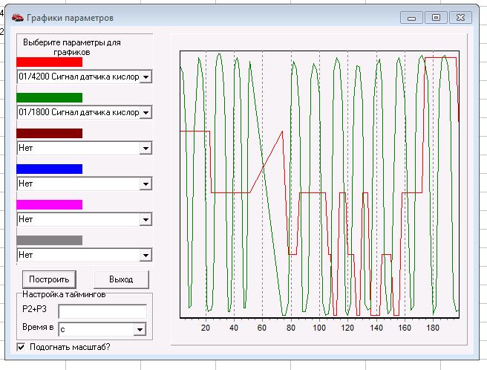The width and height of the screenshot is (487, 370).
Task: Open the Время в units dropdown
Action: coord(139,329)
